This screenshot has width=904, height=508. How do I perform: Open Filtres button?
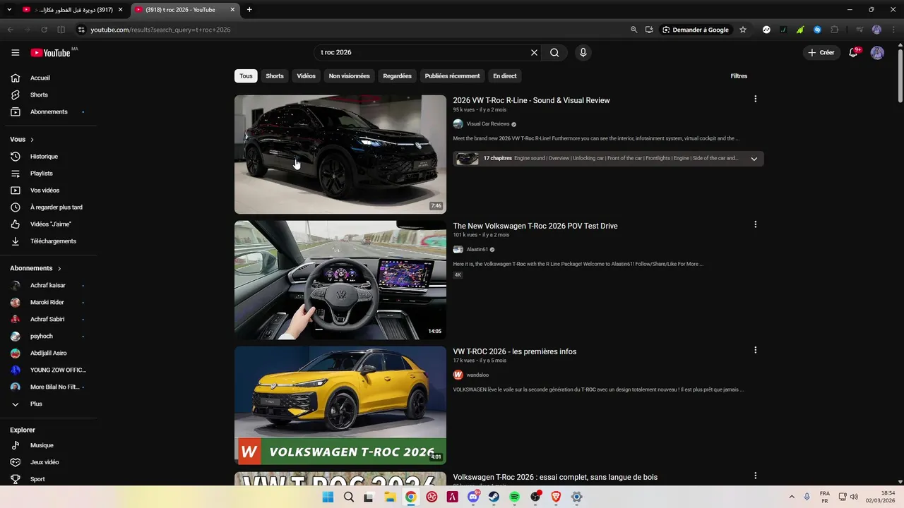(x=739, y=76)
